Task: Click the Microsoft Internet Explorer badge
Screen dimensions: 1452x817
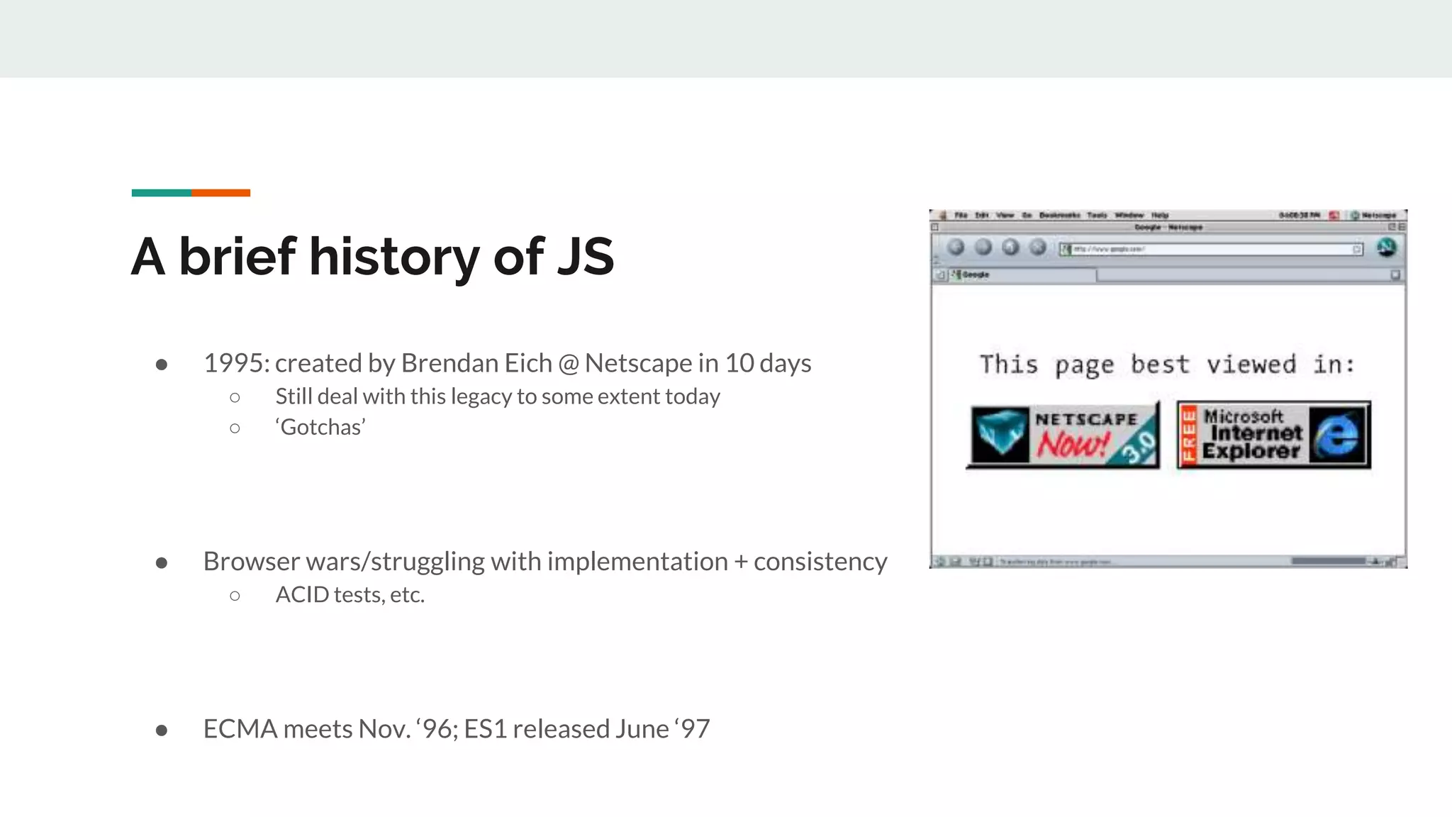Action: [1273, 435]
